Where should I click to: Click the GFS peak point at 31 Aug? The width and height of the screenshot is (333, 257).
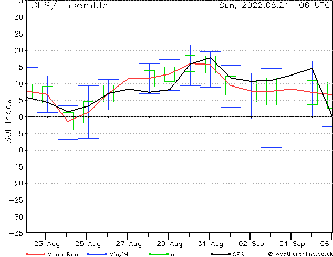point(211,58)
